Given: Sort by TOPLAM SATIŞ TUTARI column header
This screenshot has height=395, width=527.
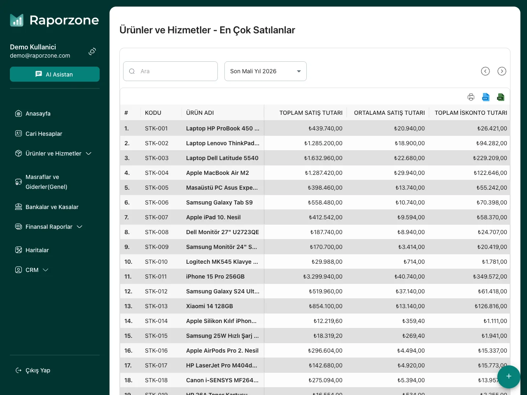Looking at the screenshot, I should click(310, 113).
